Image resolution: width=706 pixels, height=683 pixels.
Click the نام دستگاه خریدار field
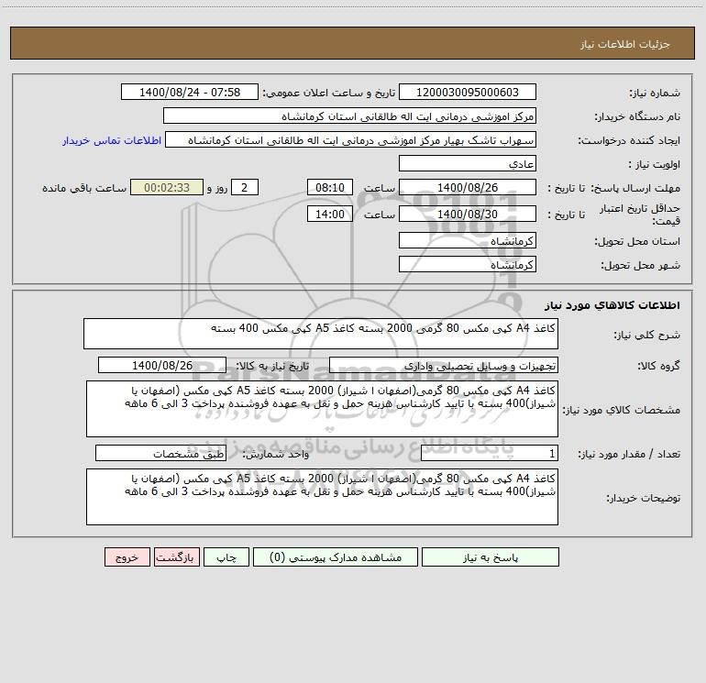click(x=349, y=116)
